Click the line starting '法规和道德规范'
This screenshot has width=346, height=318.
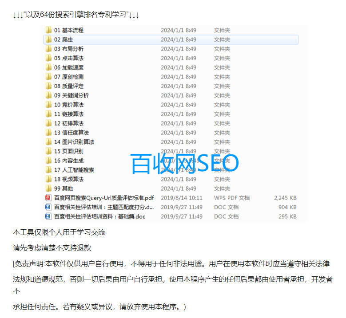coord(173,279)
